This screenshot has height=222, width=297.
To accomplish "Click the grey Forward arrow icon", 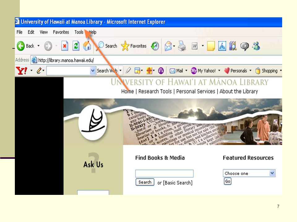I will point(48,46).
